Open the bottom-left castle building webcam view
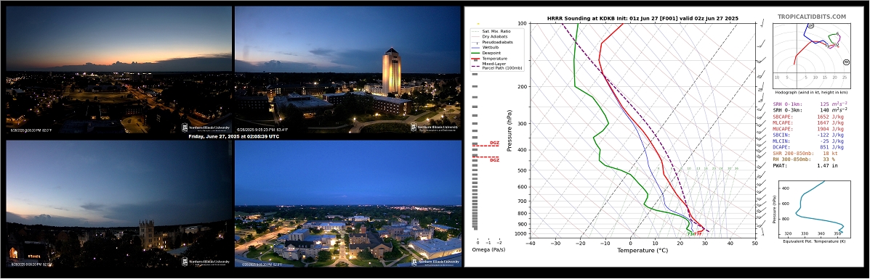This screenshot has width=870, height=279. 118,203
